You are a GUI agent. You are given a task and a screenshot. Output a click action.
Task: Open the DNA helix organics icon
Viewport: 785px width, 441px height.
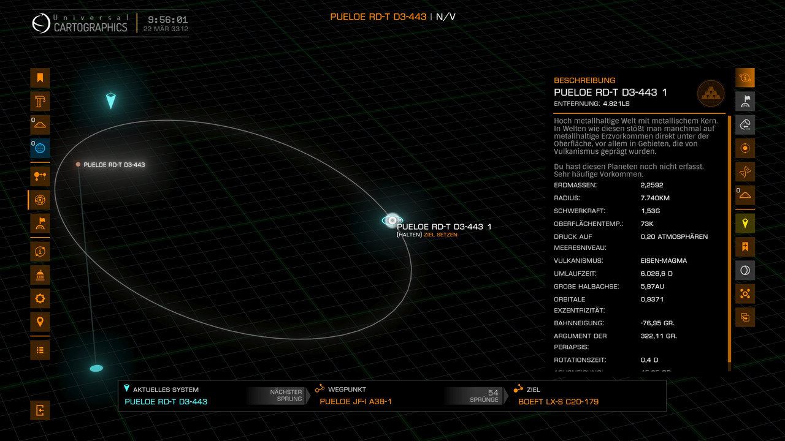point(745,171)
